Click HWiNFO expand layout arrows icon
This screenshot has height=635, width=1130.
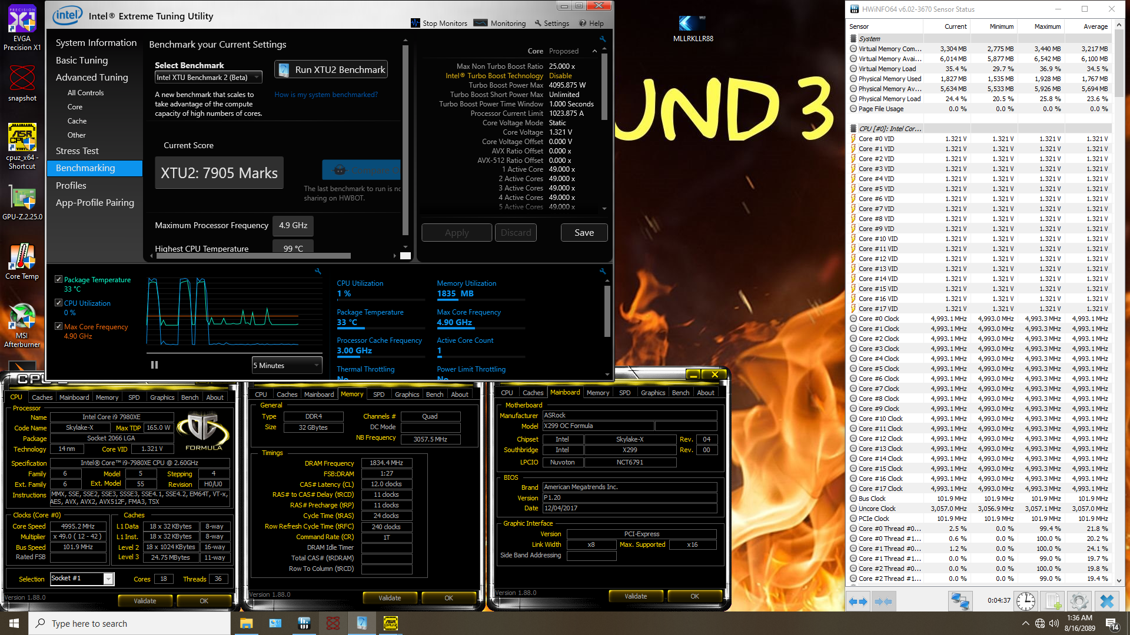click(x=858, y=601)
